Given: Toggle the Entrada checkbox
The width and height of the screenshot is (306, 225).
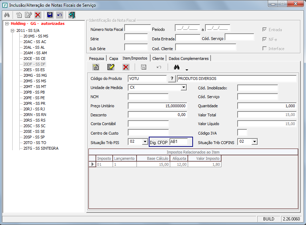Looking at the screenshot, I should (x=265, y=30).
